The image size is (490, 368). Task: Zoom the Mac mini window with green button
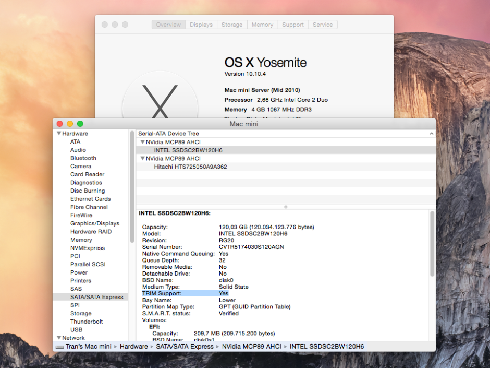80,124
